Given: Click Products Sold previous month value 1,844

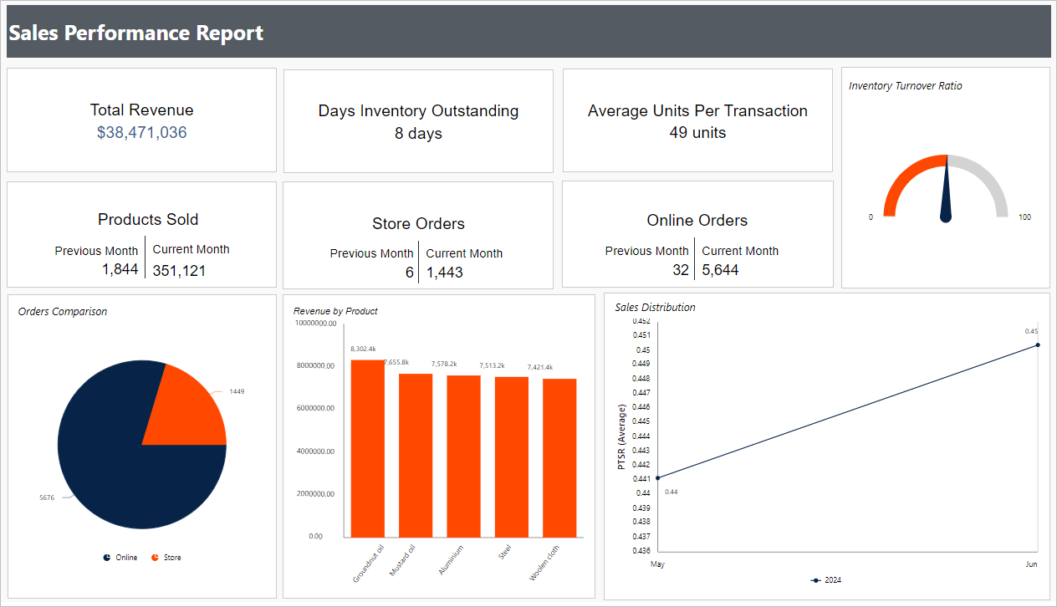Looking at the screenshot, I should (x=120, y=269).
